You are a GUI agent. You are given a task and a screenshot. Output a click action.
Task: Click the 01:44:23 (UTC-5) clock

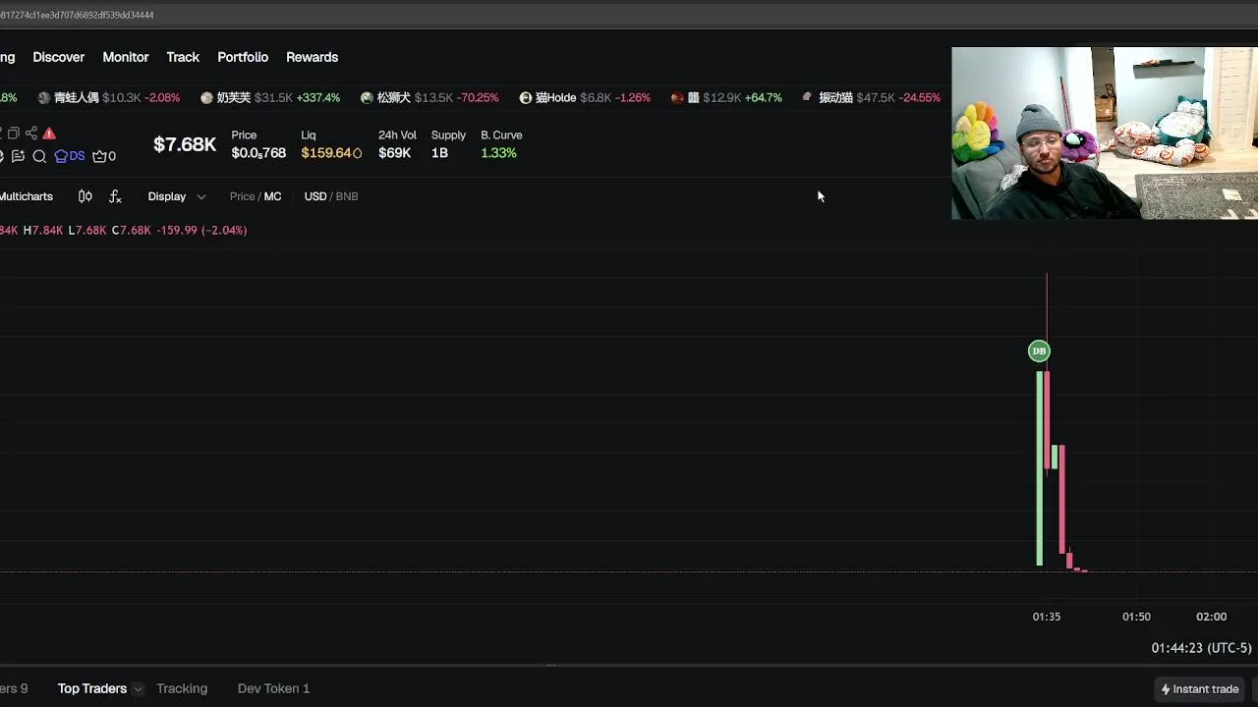click(x=1201, y=648)
